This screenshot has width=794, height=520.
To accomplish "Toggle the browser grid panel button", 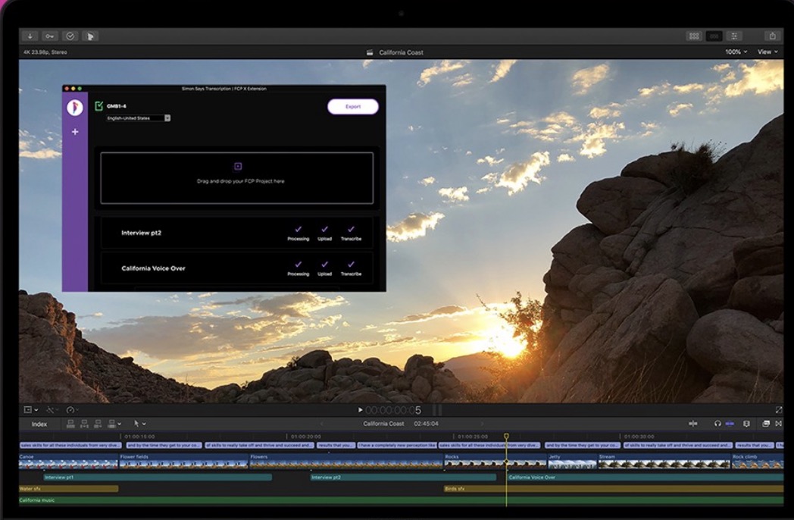I will click(694, 36).
